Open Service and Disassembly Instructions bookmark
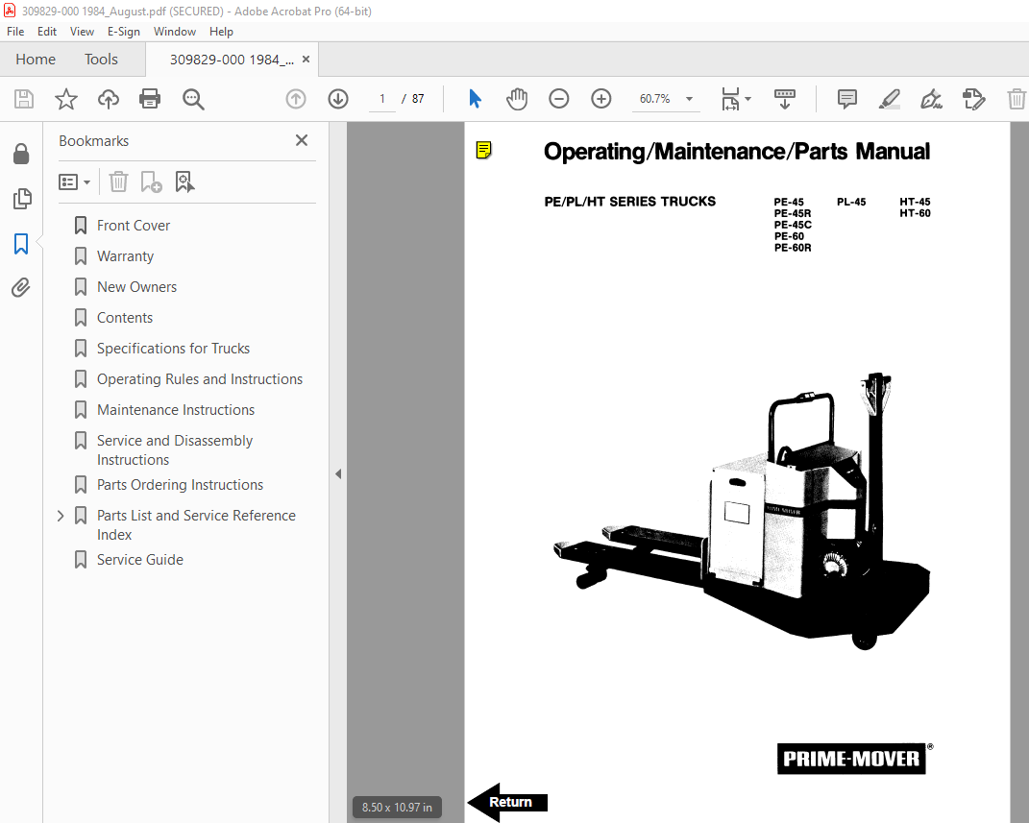 175,449
